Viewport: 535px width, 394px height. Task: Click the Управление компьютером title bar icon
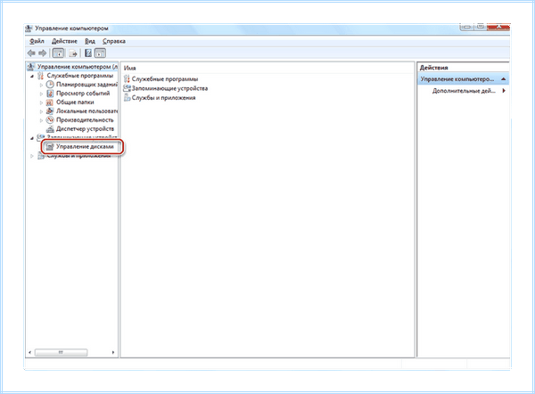click(29, 29)
